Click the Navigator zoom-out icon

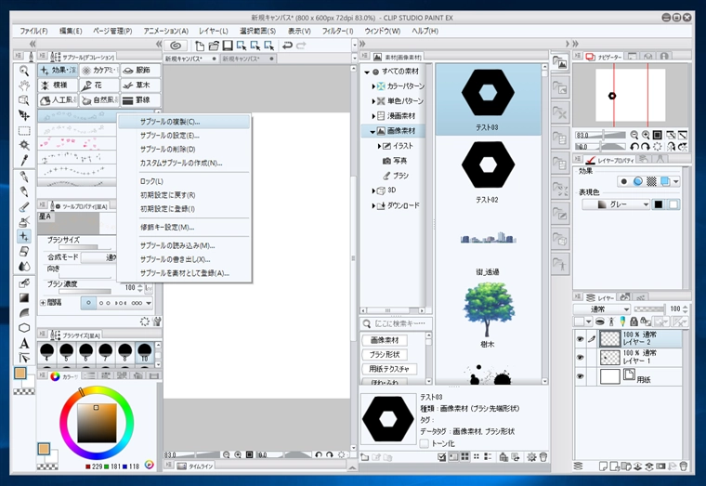pos(634,135)
